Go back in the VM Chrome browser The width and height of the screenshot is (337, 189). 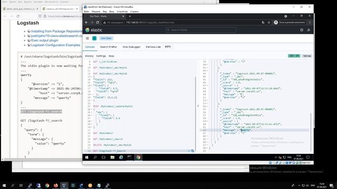pyautogui.click(x=86, y=23)
